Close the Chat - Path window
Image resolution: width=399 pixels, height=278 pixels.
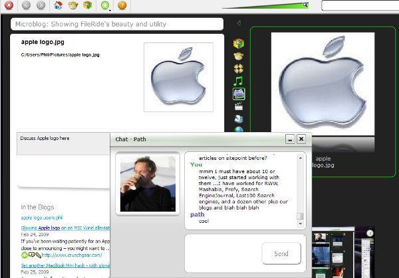(301, 139)
